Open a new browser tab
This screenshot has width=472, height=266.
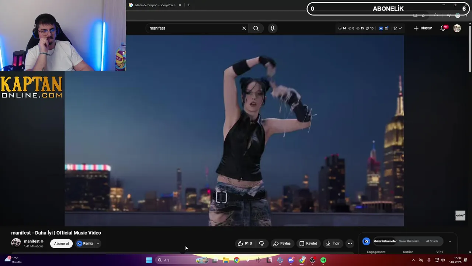pos(189,5)
